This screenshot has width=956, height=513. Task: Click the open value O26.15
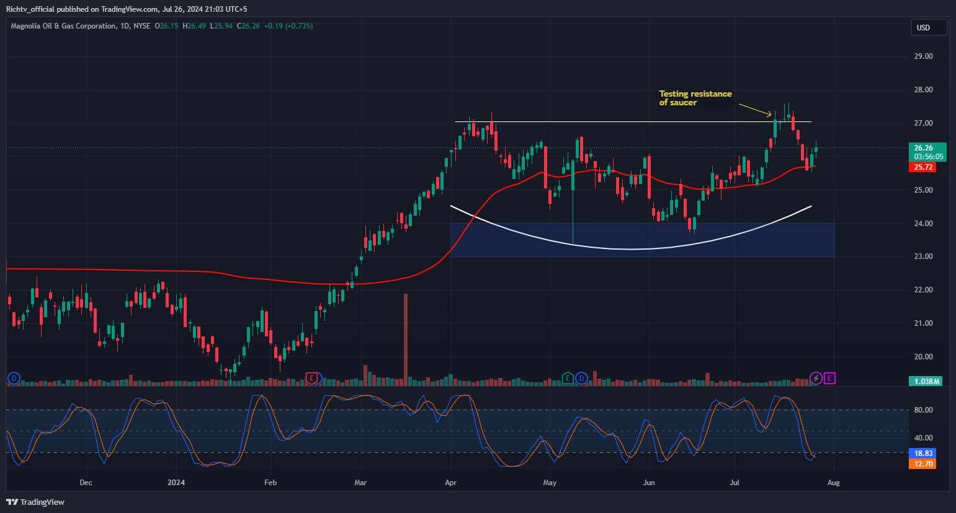click(x=166, y=26)
